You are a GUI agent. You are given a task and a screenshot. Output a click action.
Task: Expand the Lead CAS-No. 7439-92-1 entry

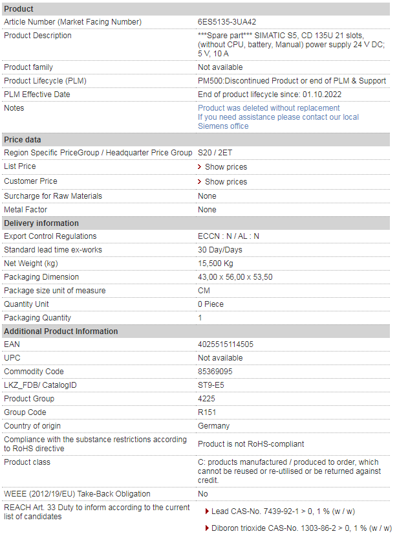click(x=283, y=511)
